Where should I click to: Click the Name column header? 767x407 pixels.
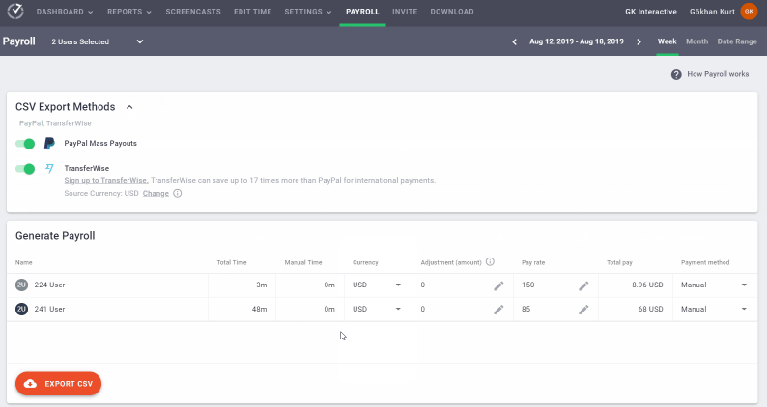click(23, 263)
